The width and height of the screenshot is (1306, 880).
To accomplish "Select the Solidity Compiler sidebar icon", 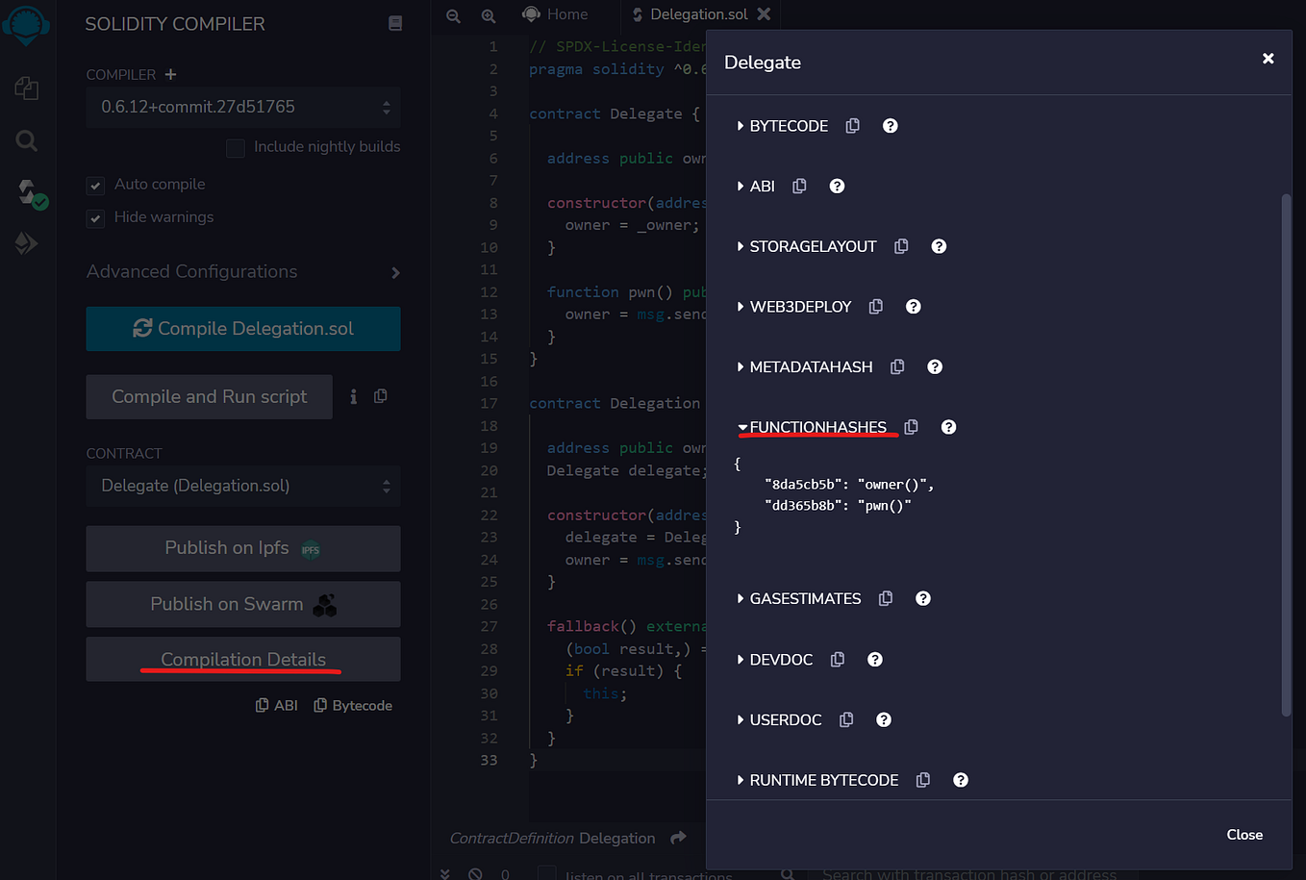I will click(27, 191).
